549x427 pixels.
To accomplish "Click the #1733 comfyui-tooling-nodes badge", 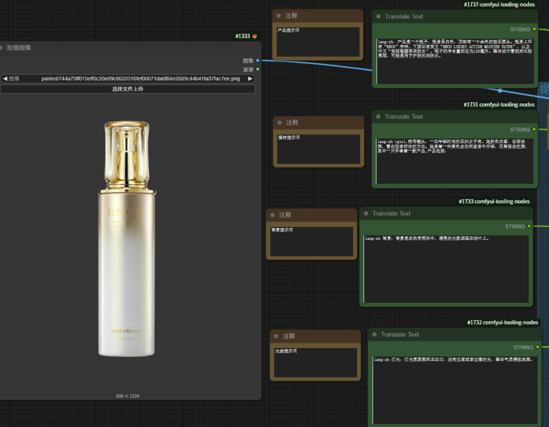I will tap(494, 201).
